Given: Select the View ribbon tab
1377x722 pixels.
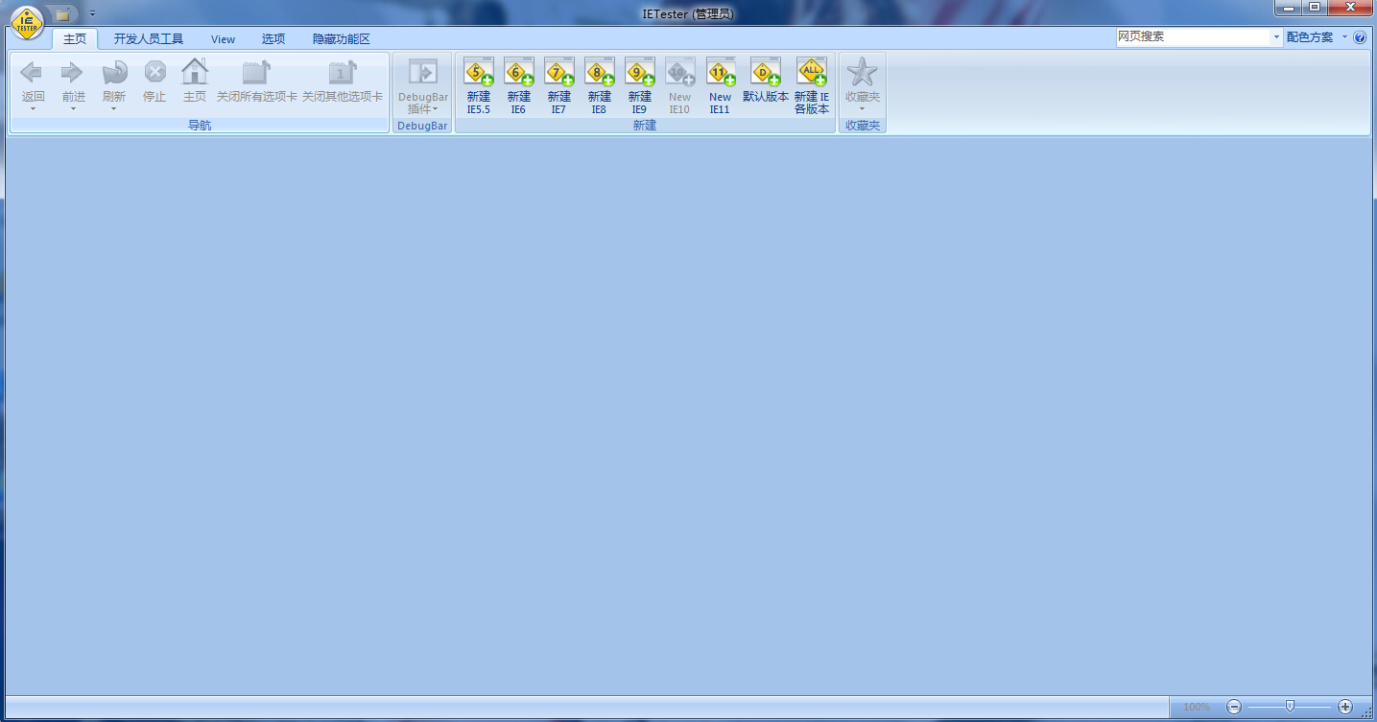Looking at the screenshot, I should tap(224, 39).
